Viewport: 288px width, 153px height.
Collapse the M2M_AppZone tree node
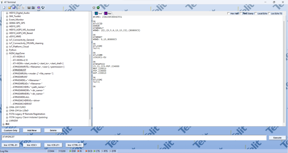[x=7, y=53]
